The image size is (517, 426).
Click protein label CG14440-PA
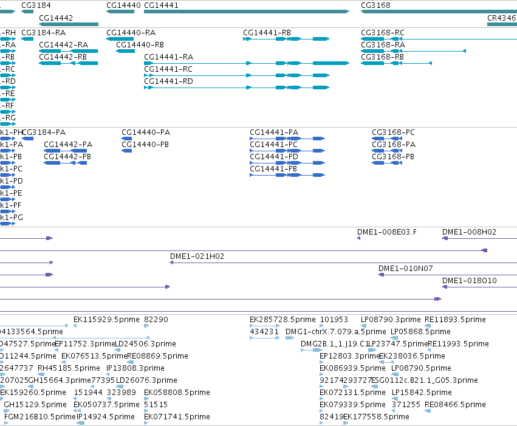click(x=146, y=132)
